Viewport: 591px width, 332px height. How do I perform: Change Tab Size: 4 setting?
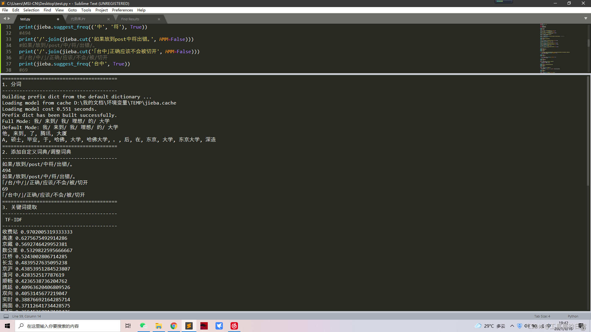[x=542, y=316]
